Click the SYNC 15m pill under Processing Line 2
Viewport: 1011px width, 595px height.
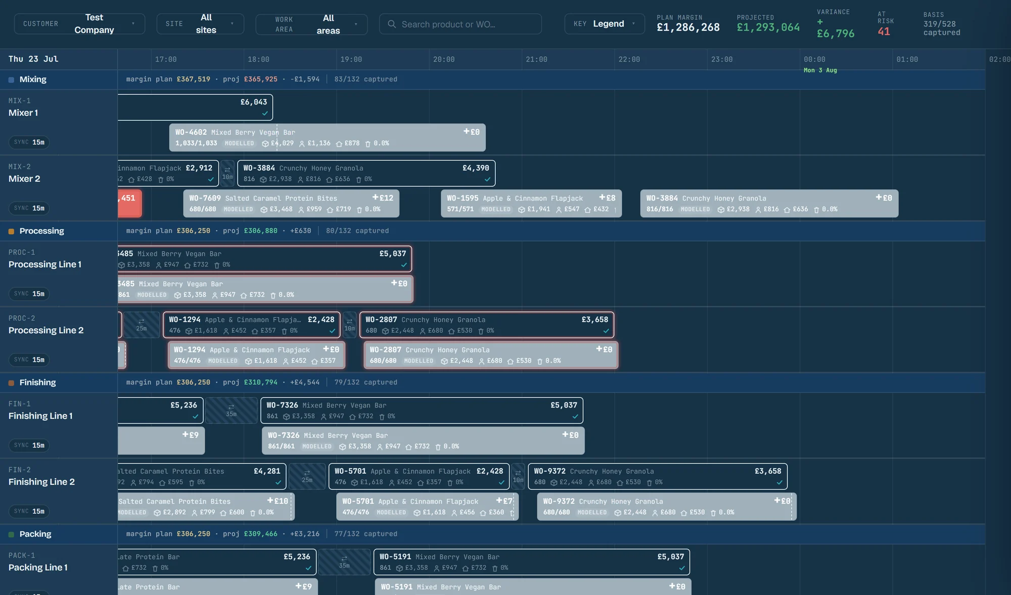pos(29,360)
